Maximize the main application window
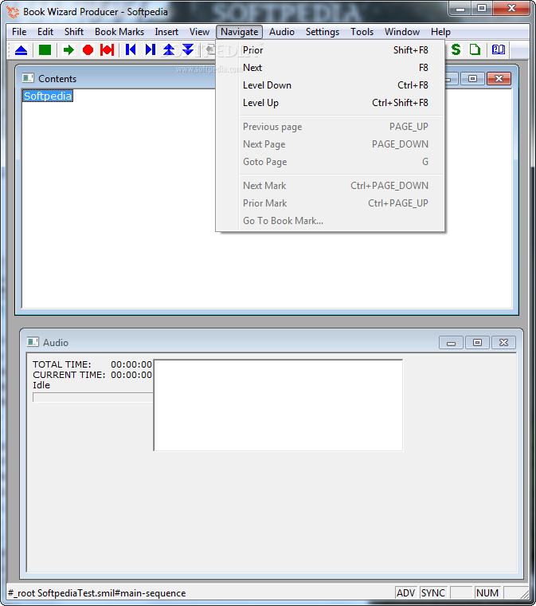Screen dimensions: 536x606 pyautogui.click(x=482, y=9)
